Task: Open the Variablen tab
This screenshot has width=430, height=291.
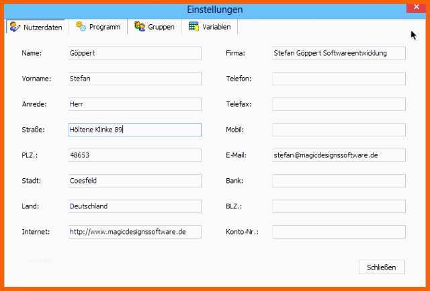Action: point(210,27)
